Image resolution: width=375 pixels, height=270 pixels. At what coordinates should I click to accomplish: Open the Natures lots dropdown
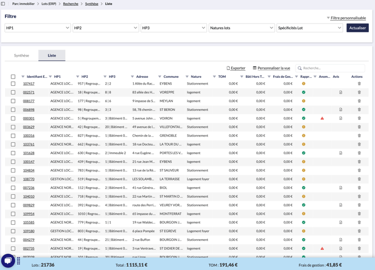[241, 28]
